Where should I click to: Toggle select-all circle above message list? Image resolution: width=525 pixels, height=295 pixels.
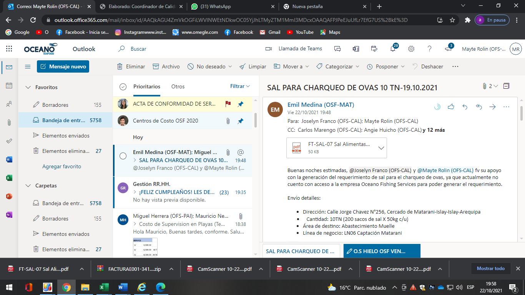123,87
